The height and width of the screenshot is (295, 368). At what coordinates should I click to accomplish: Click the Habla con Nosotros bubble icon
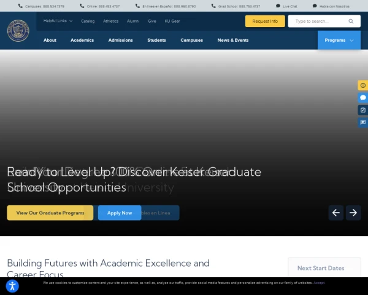[x=315, y=6]
